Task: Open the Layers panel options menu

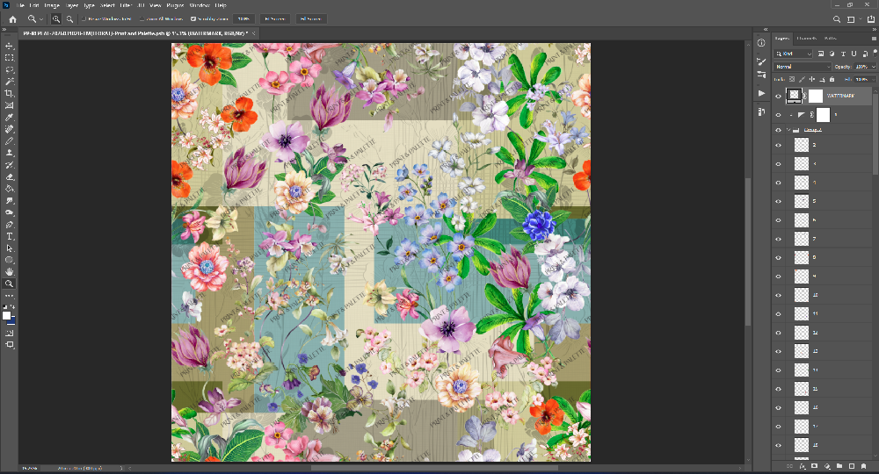Action: [874, 39]
